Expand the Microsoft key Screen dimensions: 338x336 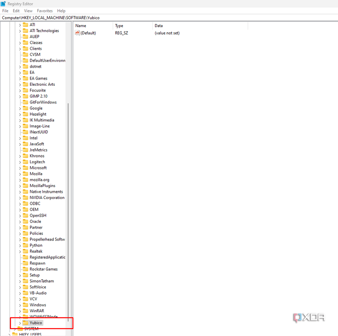[20, 168]
